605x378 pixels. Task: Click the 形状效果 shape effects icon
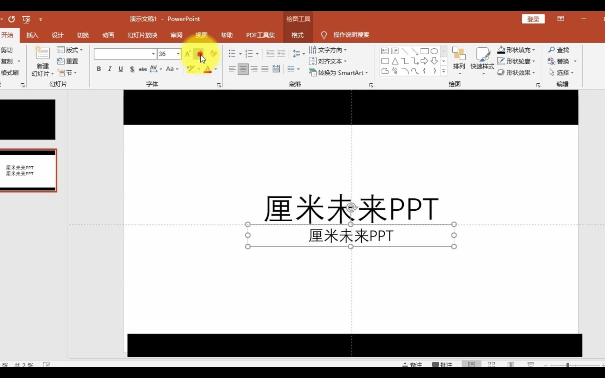tap(516, 72)
